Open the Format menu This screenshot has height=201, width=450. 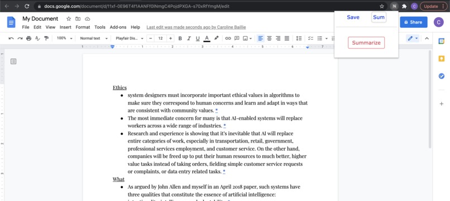click(83, 27)
